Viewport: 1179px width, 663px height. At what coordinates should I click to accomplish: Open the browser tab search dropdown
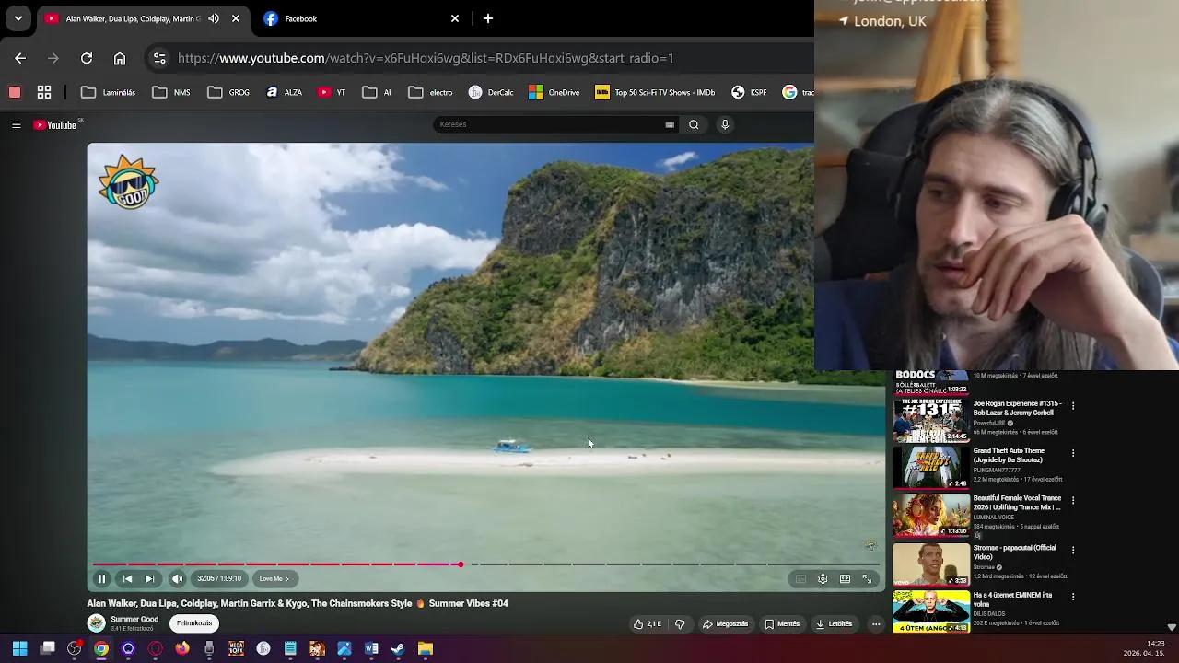click(x=18, y=18)
